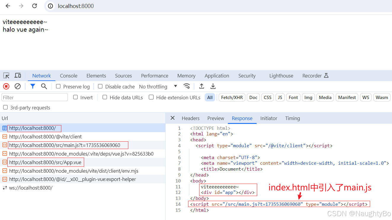Select the plugin-vue:export-helper request
The width and height of the screenshot is (392, 220).
[x=83, y=179]
